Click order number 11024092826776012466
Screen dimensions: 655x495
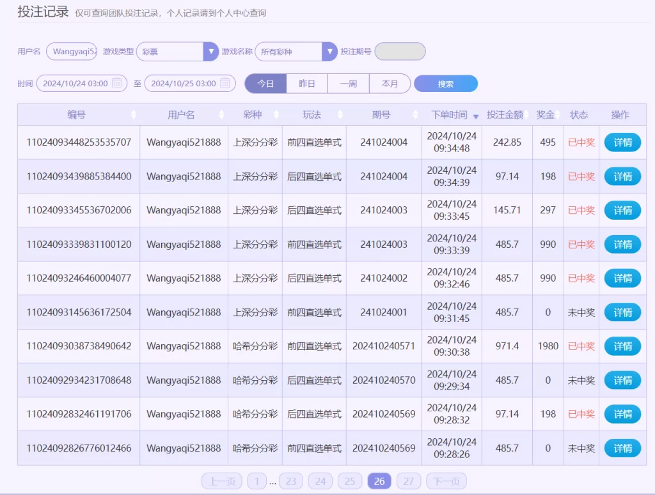click(79, 448)
